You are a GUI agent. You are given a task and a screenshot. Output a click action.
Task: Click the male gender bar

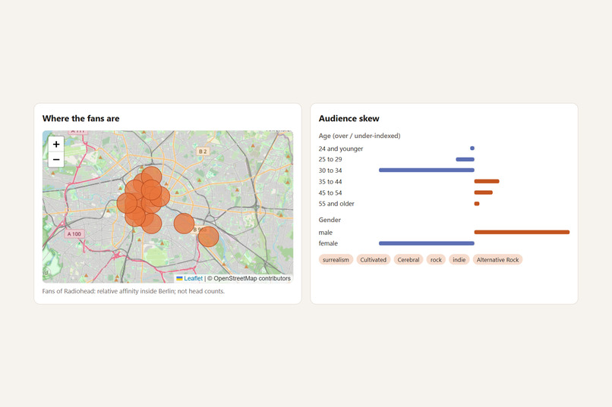tap(522, 232)
